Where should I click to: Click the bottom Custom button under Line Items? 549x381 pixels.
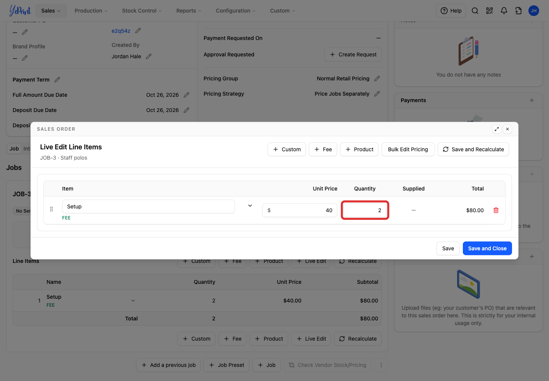(196, 339)
